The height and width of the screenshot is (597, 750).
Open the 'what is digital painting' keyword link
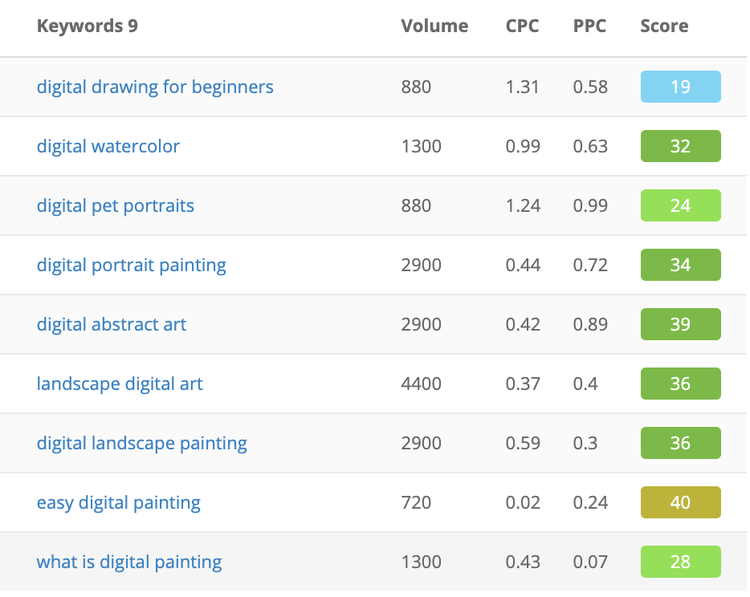click(x=128, y=562)
